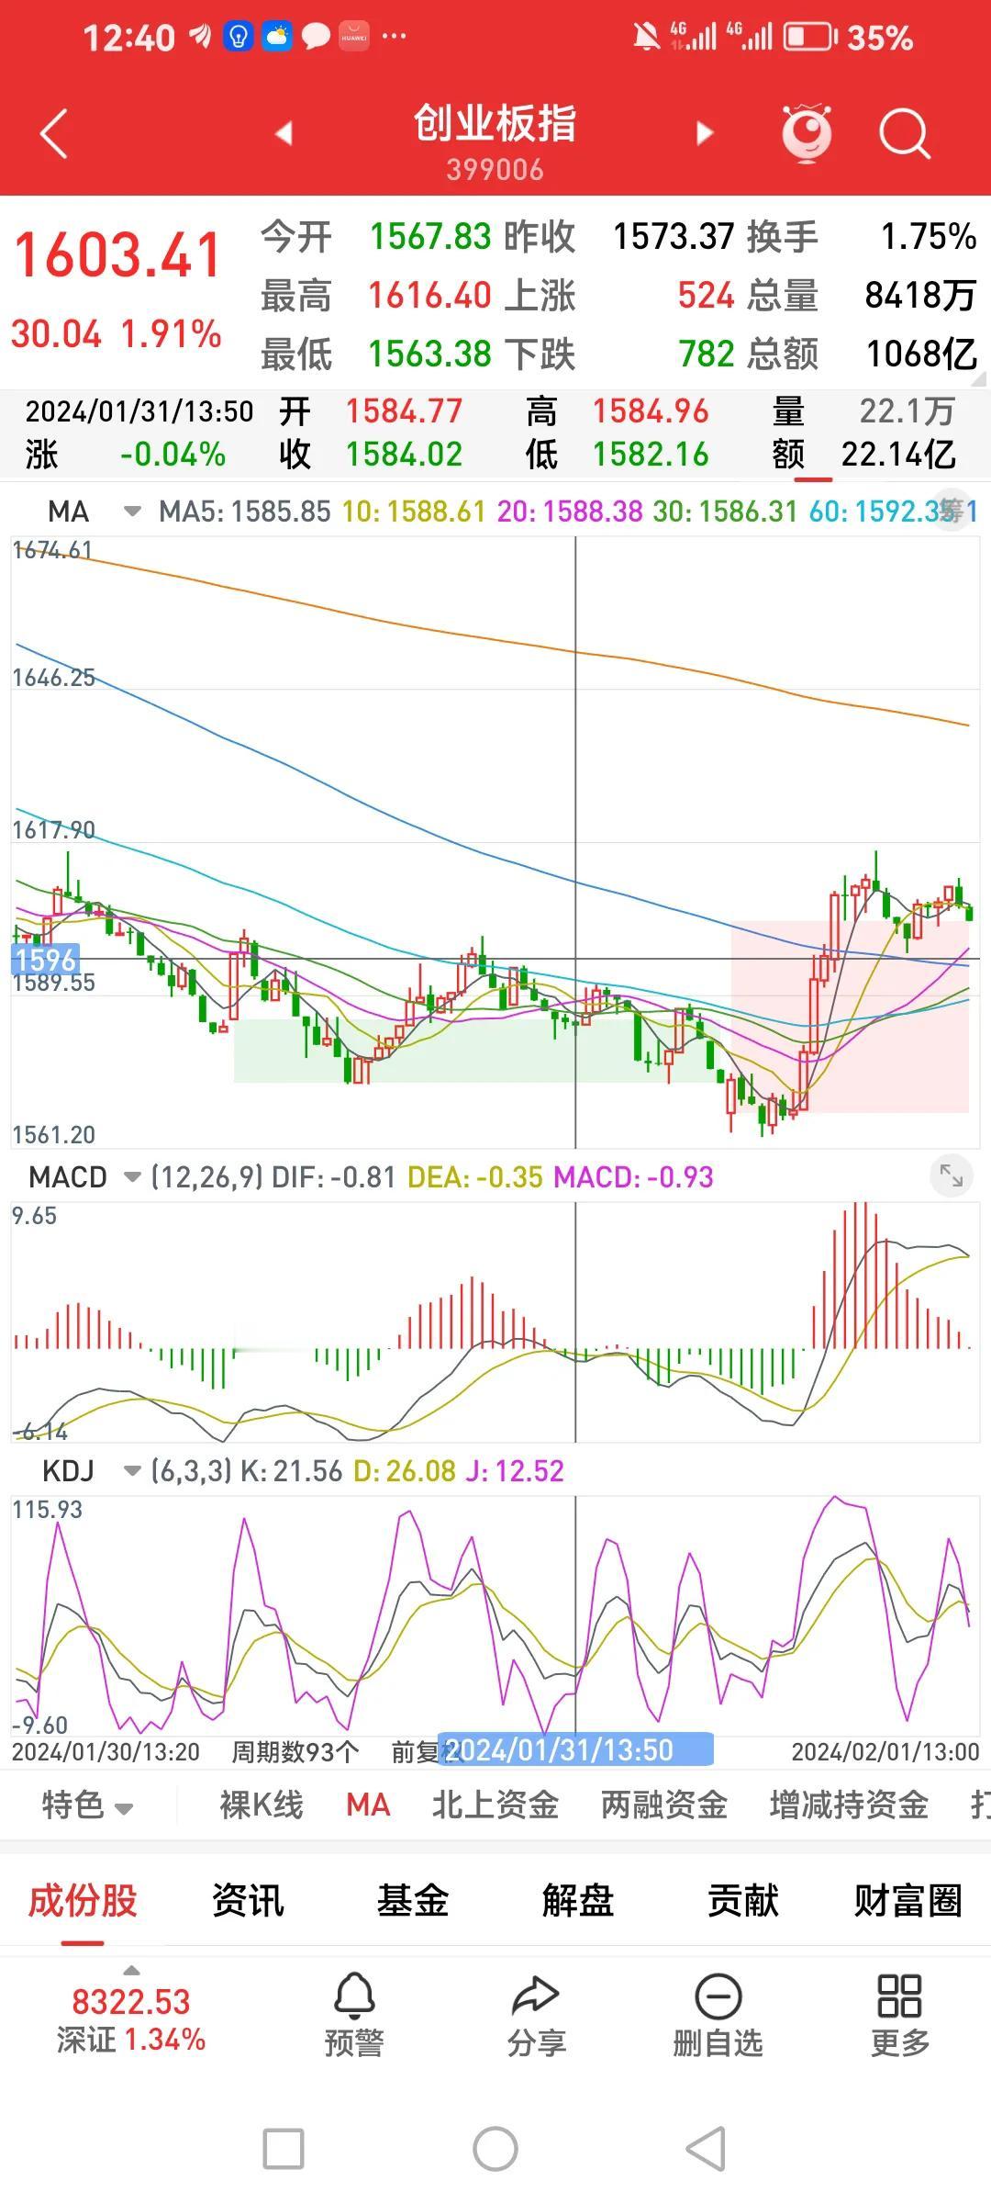
Task: Tap 2024/02/01/13:00 end date label
Action: pyautogui.click(x=885, y=1751)
